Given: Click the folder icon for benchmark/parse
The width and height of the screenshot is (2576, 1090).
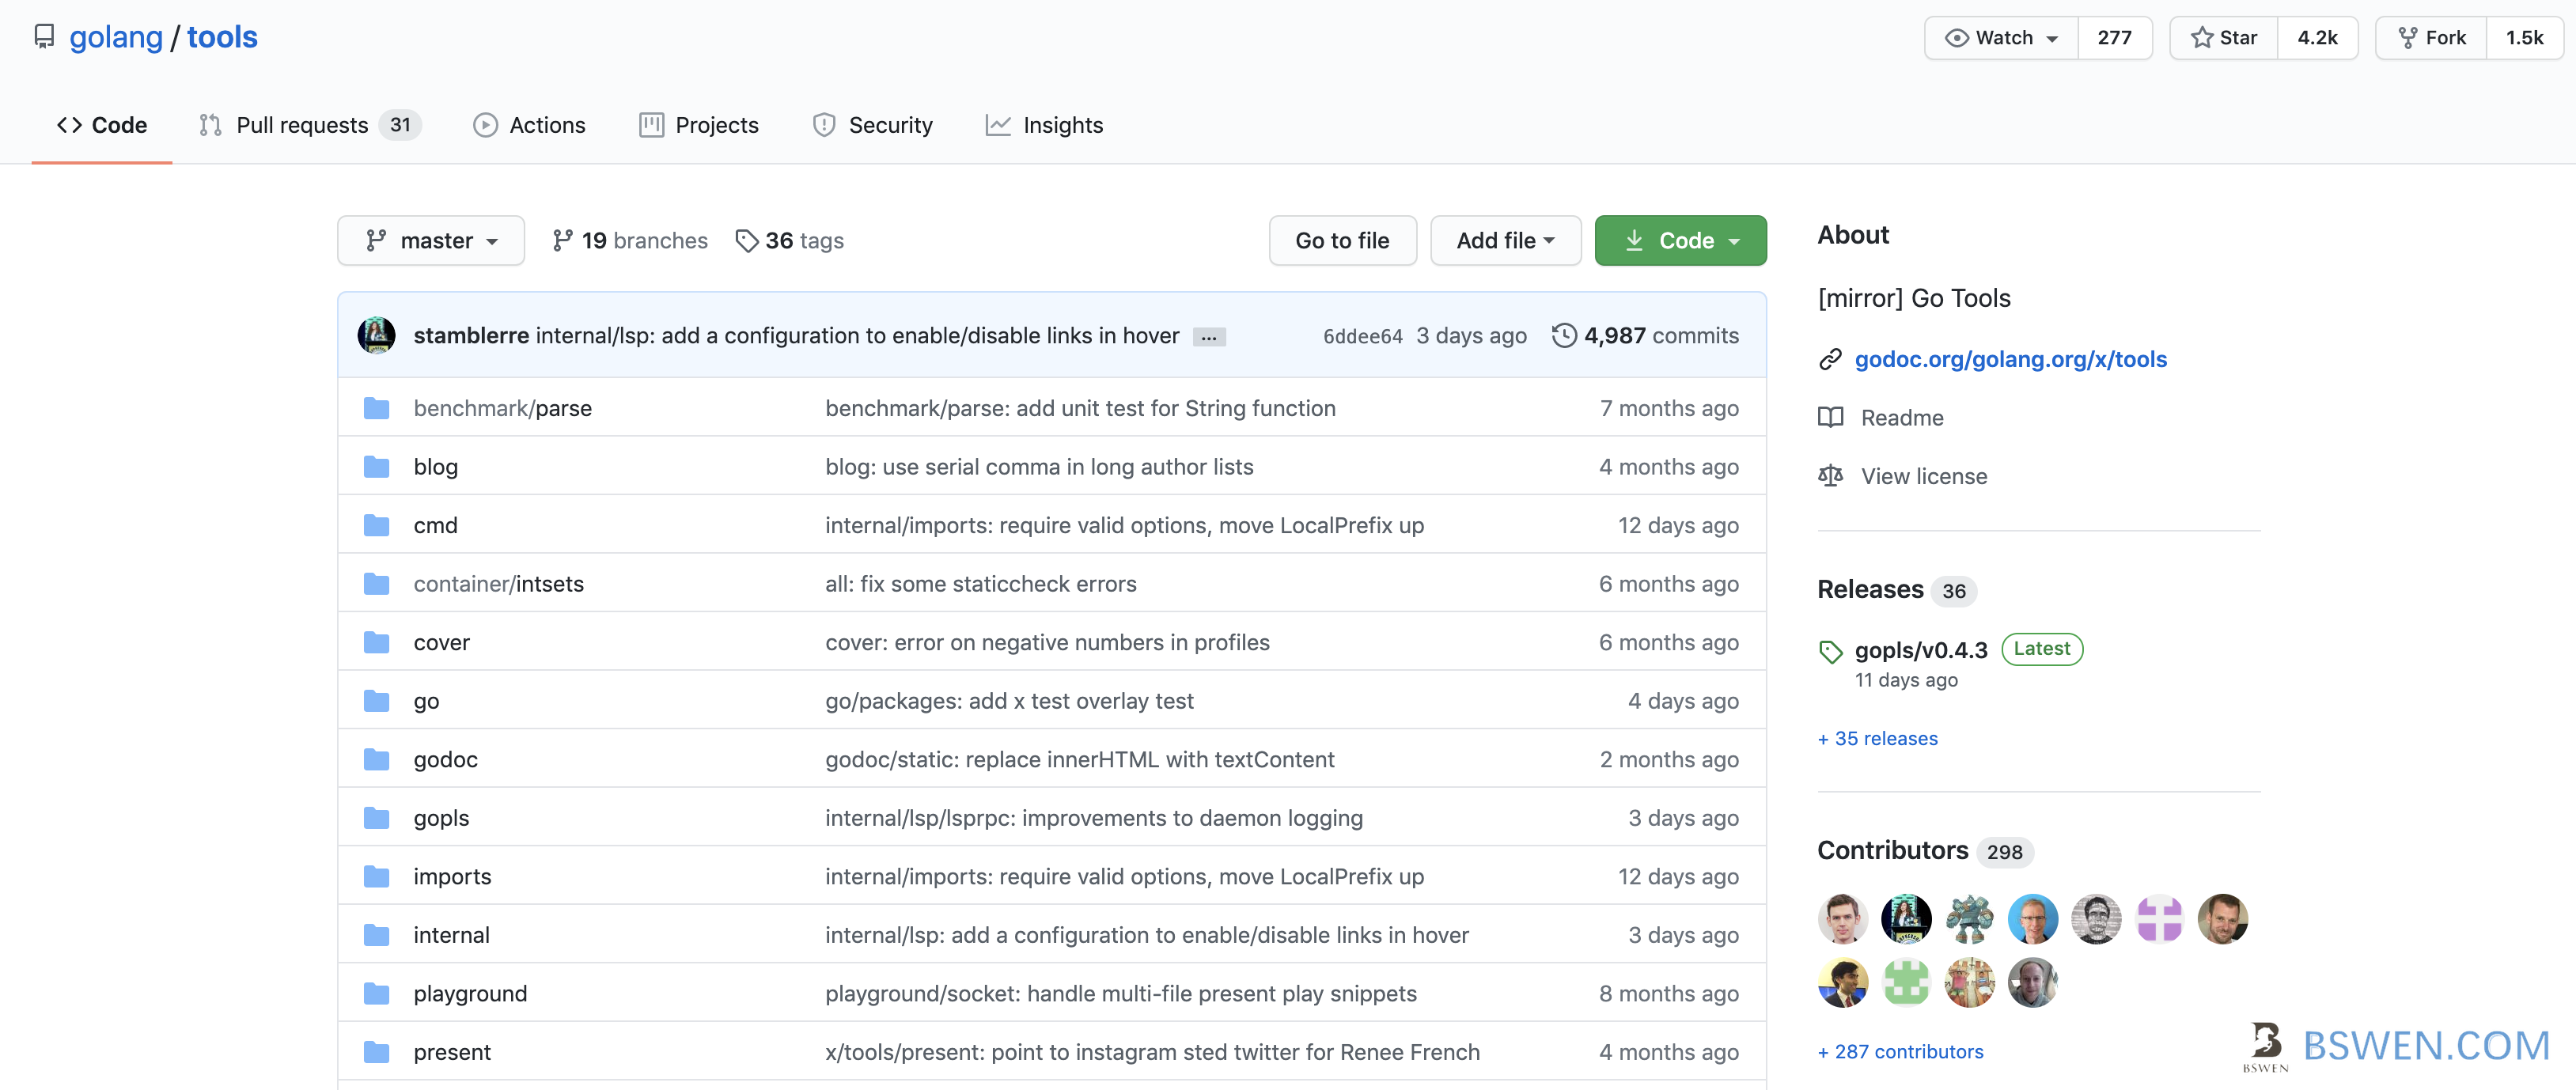Looking at the screenshot, I should [376, 408].
